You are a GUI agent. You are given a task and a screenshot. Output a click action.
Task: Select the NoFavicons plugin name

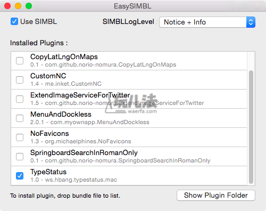coord(49,134)
